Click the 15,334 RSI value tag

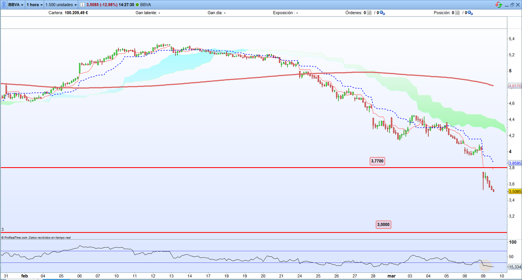point(515,267)
